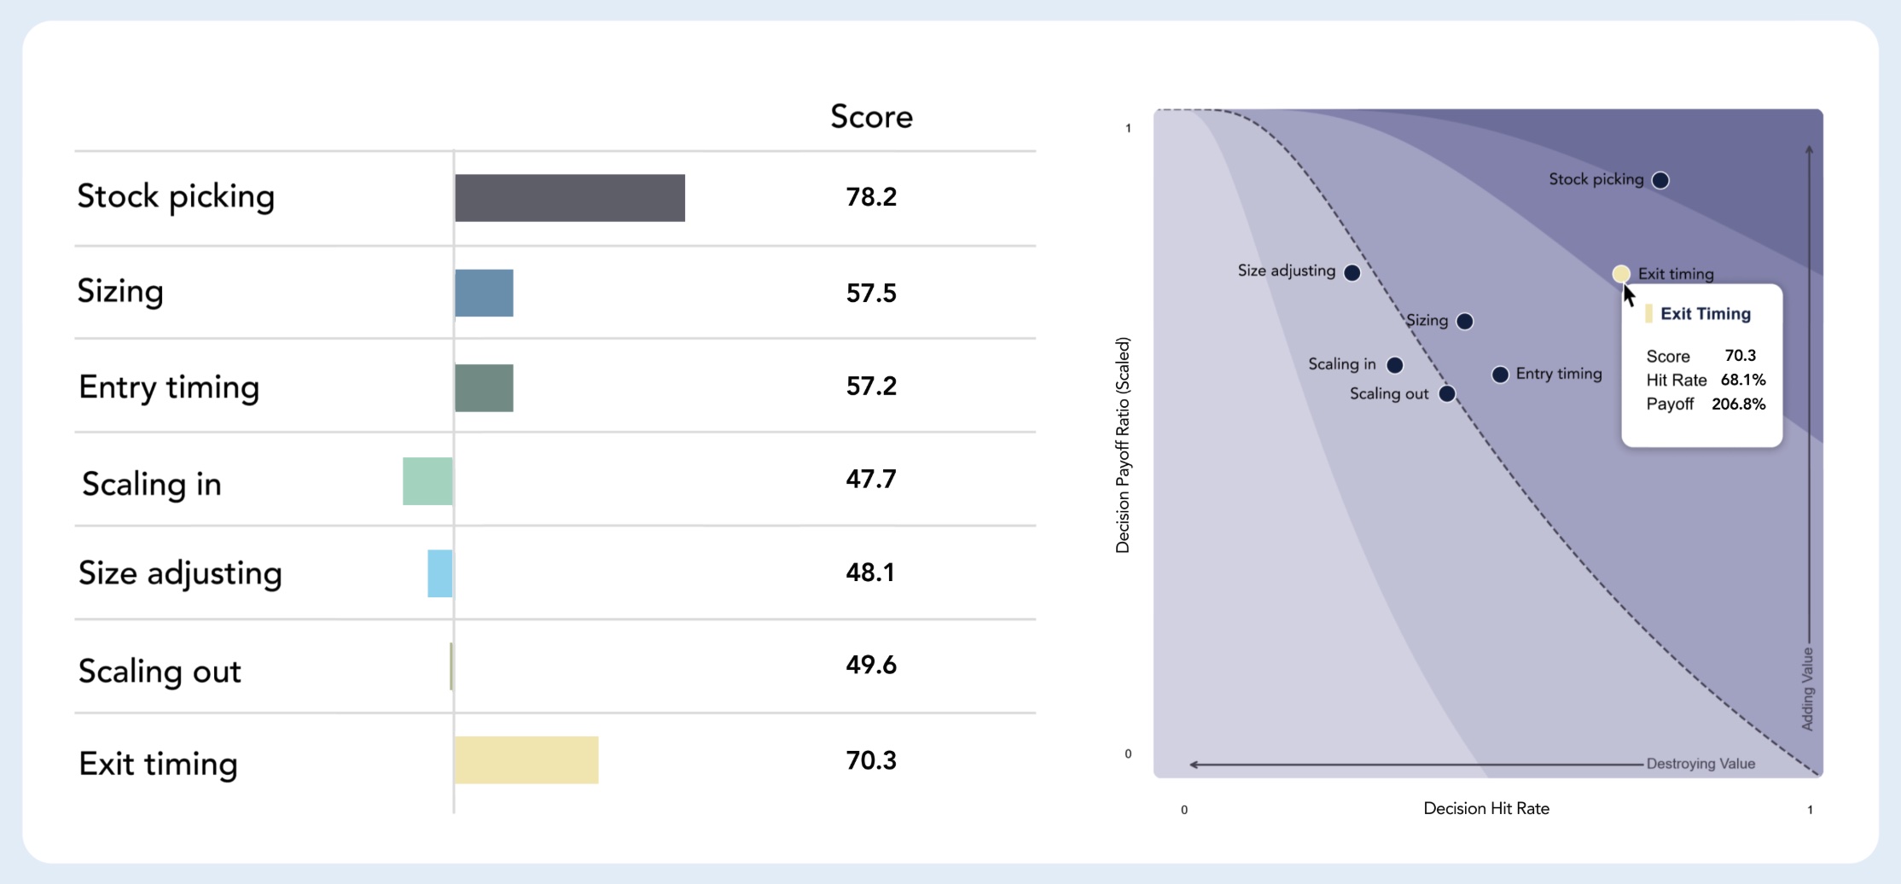Click the Score column header
Image resolution: width=1901 pixels, height=884 pixels.
pyautogui.click(x=871, y=117)
